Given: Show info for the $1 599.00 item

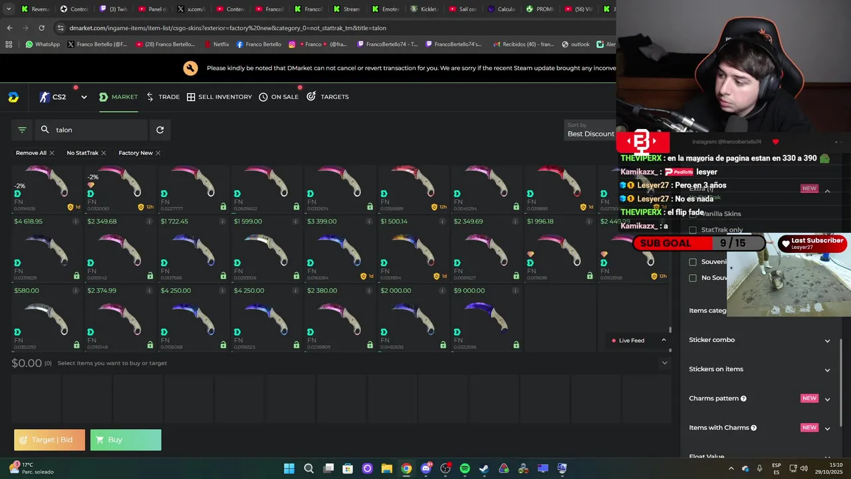Looking at the screenshot, I should point(295,222).
